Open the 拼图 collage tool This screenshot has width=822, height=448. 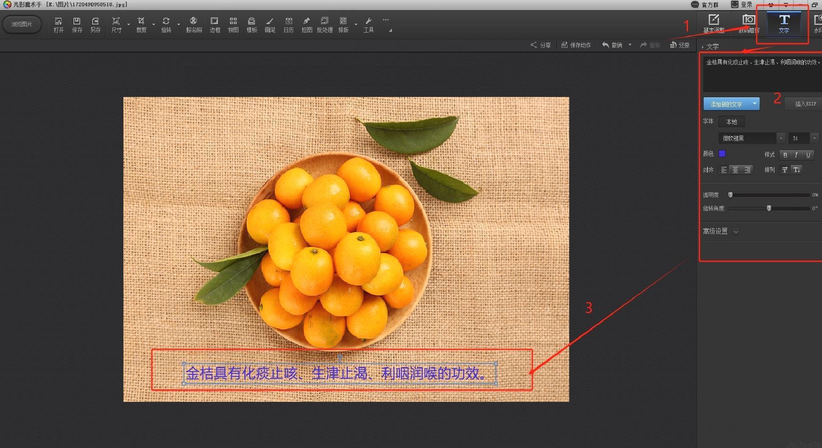[233, 25]
